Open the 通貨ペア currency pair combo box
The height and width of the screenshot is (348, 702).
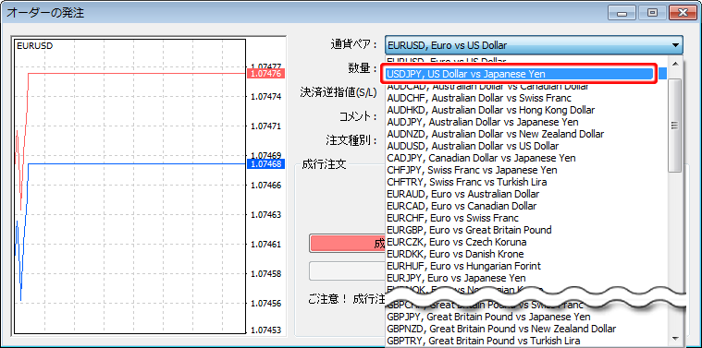[534, 45]
